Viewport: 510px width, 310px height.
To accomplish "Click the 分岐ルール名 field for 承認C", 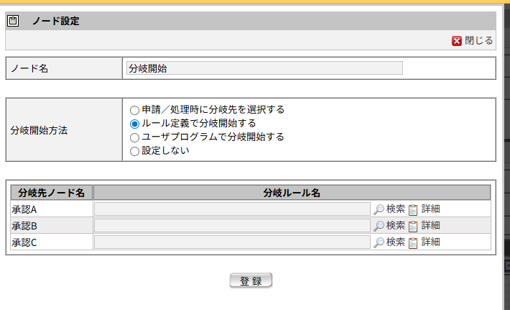I will 232,242.
